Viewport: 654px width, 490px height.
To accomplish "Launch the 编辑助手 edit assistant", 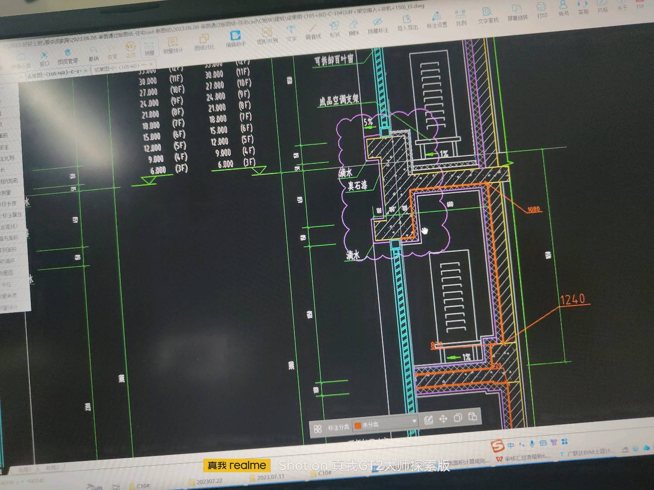I will [x=235, y=39].
